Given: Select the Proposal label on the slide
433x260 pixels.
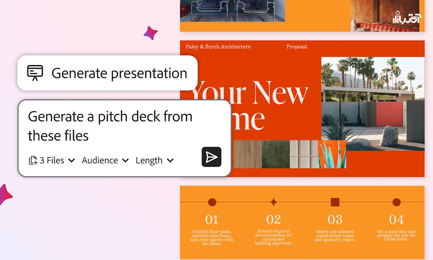Looking at the screenshot, I should click(x=297, y=47).
